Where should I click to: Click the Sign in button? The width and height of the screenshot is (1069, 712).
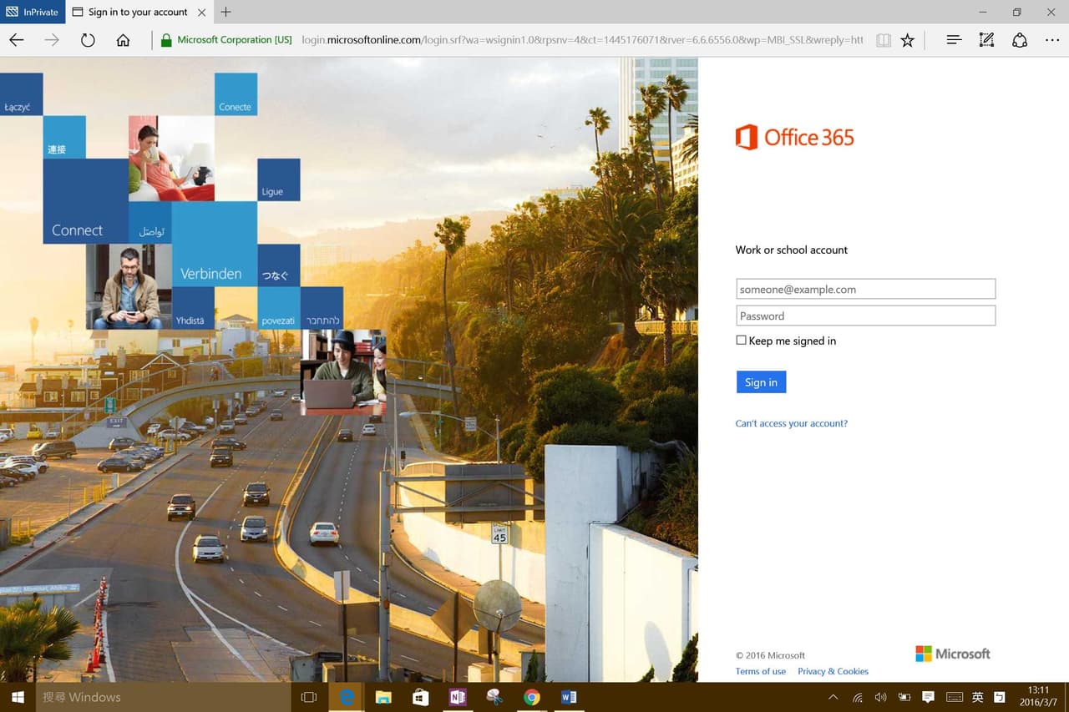(761, 381)
